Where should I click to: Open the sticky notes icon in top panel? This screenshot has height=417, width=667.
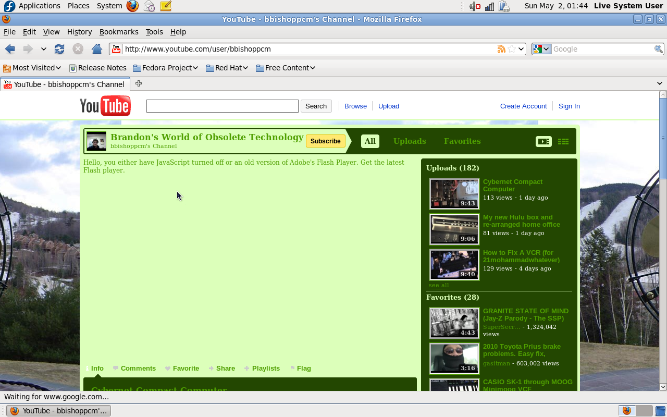[166, 6]
